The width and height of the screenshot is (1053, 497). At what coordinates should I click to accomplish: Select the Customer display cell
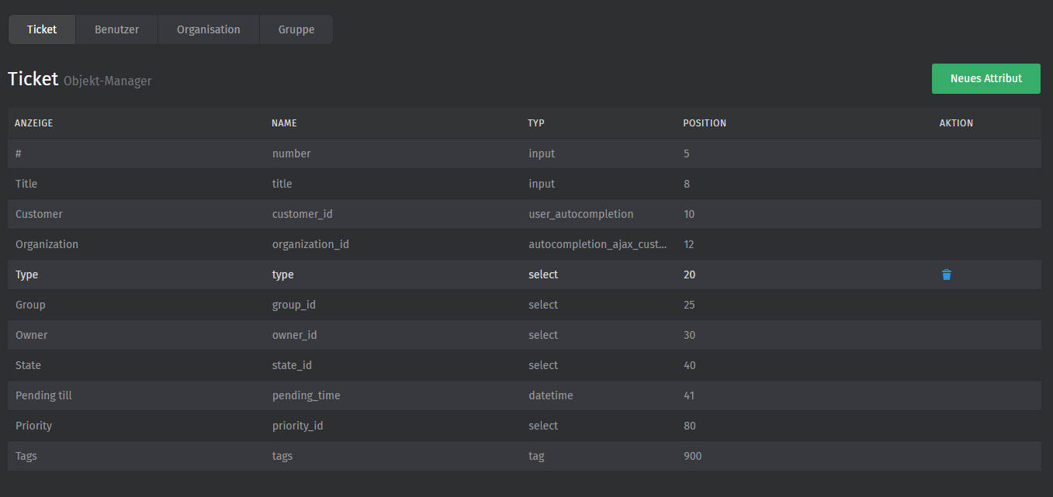pos(39,214)
